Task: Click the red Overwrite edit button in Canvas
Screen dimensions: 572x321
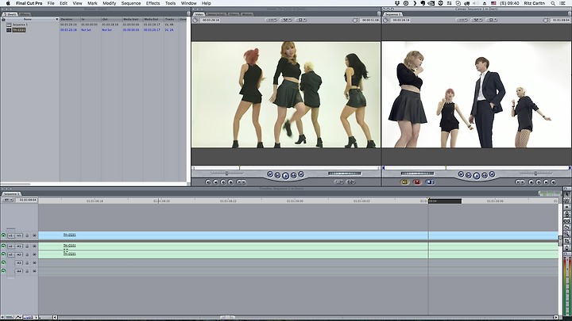Action: coord(417,182)
